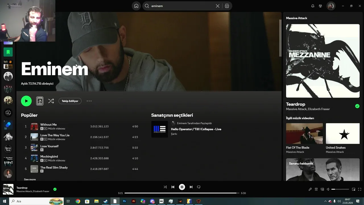Open the play queue

click(x=316, y=189)
